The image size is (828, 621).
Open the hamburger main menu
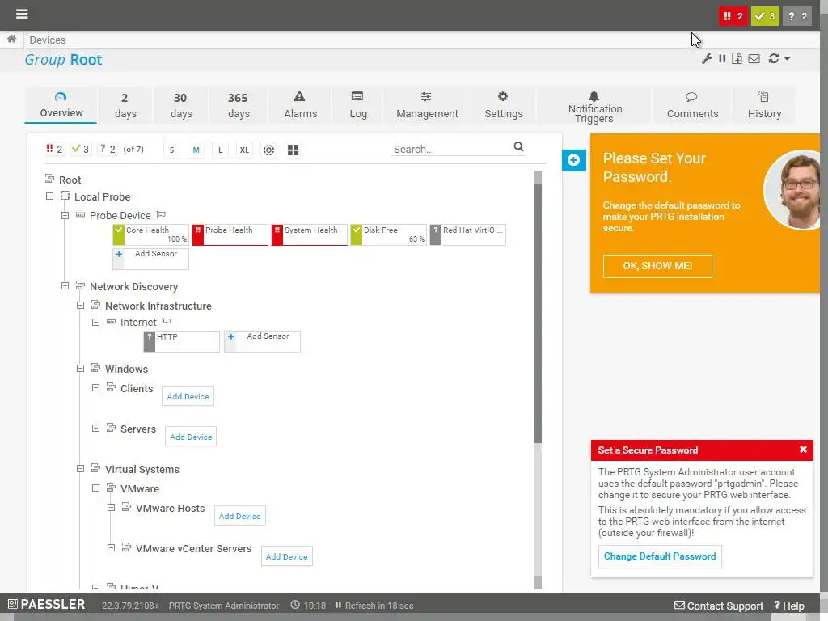click(x=22, y=14)
